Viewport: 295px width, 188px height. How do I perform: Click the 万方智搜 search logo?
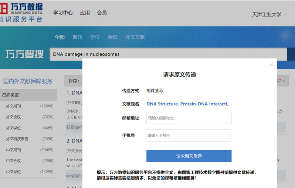pos(24,54)
